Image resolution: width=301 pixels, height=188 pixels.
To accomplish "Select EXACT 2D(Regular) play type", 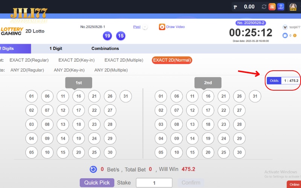I will (x=29, y=60).
